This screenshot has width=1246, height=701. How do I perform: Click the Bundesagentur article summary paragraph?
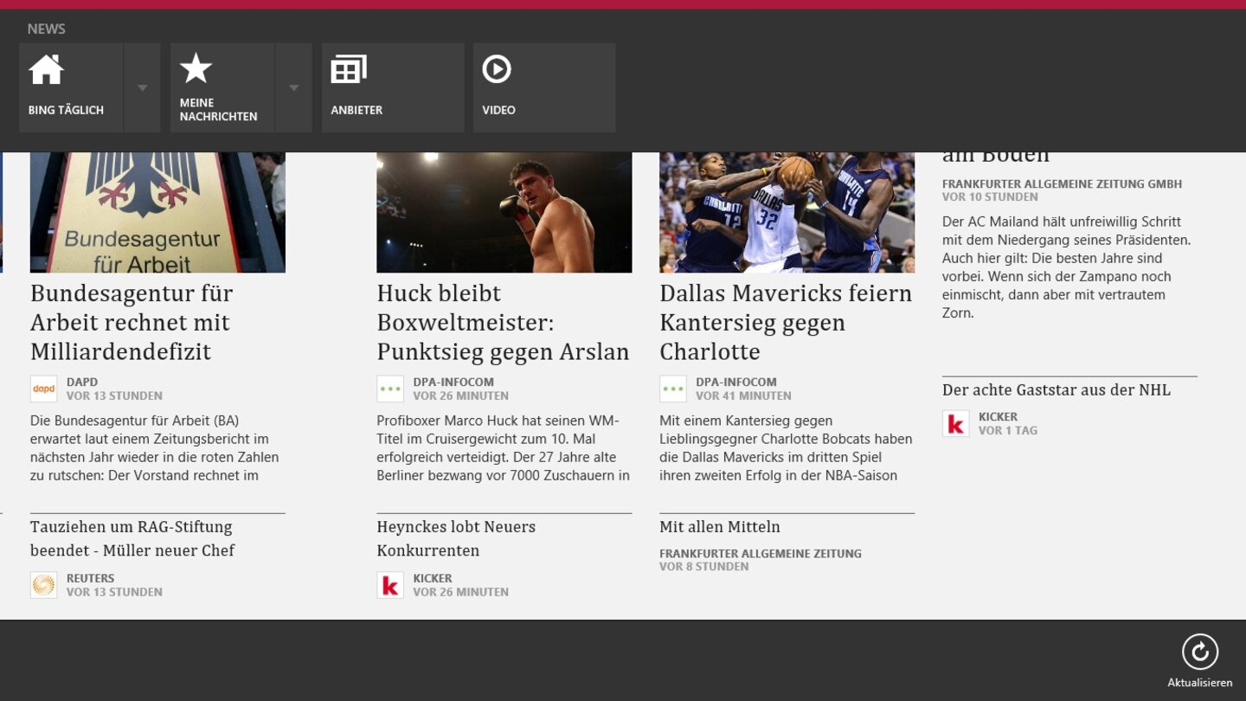pos(155,447)
